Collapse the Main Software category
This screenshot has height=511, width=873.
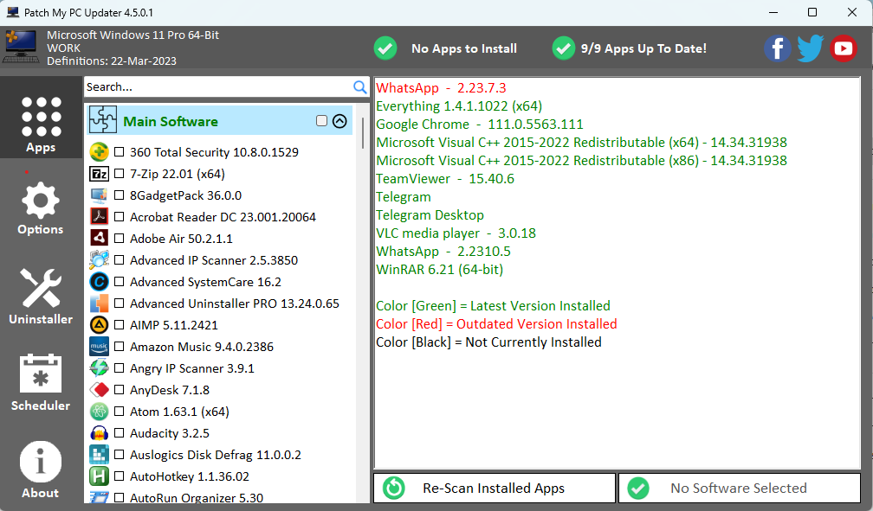tap(339, 121)
